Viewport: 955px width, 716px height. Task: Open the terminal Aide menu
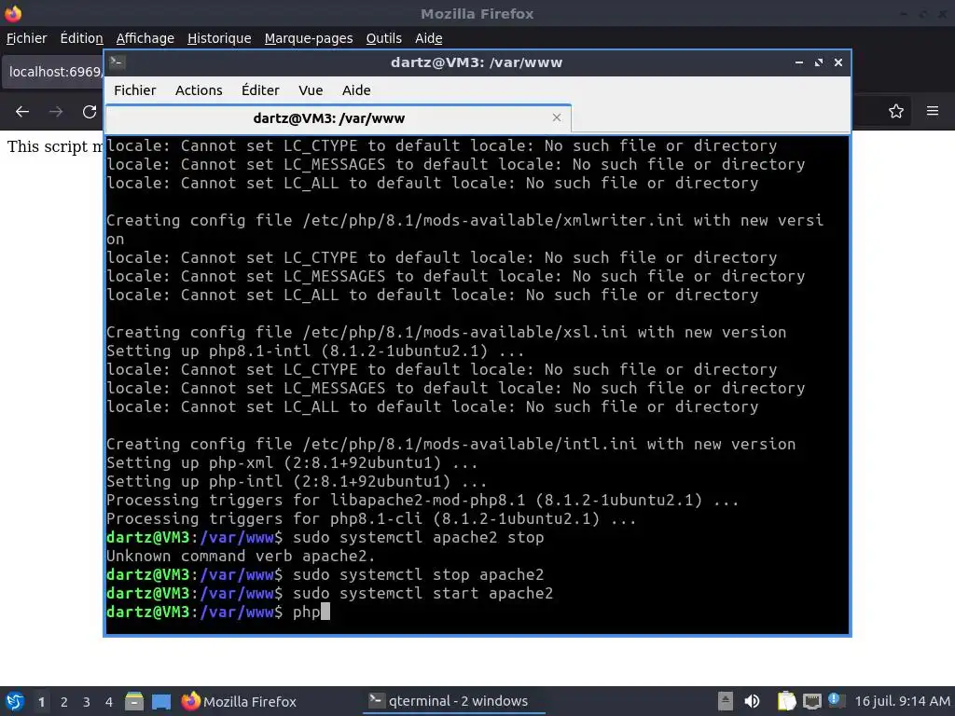coord(356,90)
